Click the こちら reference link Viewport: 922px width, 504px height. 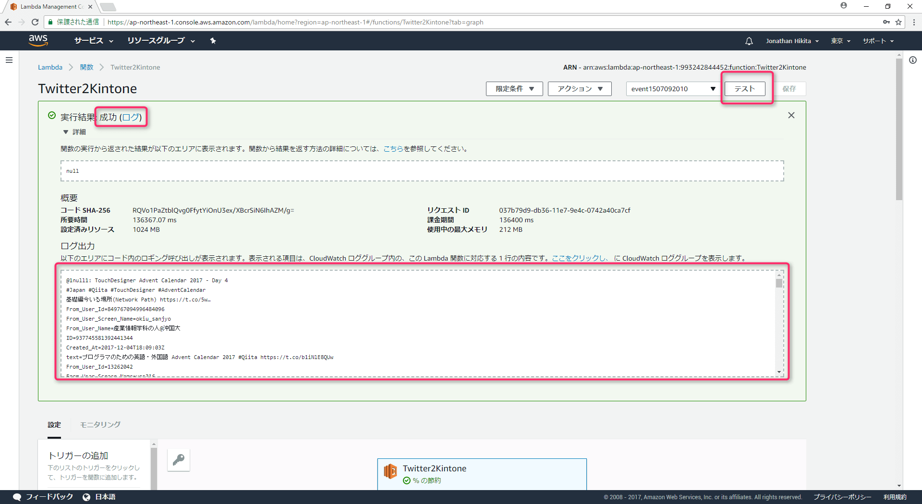(x=393, y=149)
